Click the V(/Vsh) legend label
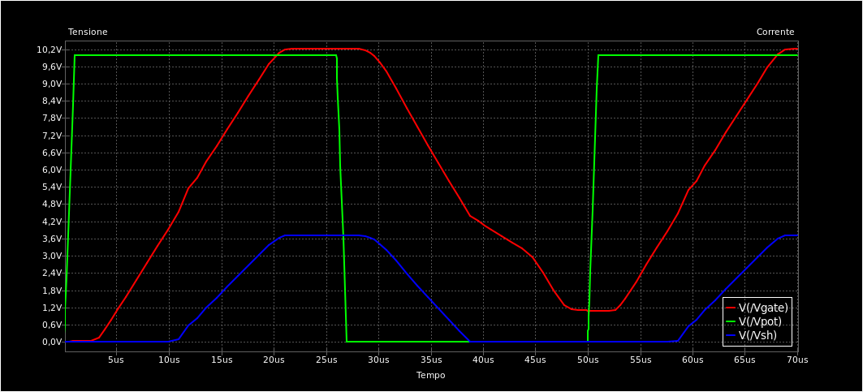Image resolution: width=863 pixels, height=392 pixels. coord(757,335)
